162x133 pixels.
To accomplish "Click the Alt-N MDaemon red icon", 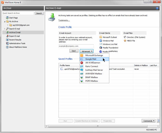I will (x=82, y=63).
